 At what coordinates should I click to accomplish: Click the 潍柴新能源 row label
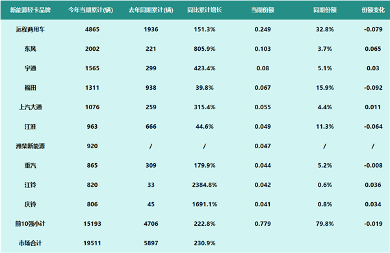pyautogui.click(x=31, y=146)
